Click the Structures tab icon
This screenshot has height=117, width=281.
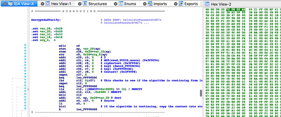(x=85, y=4)
